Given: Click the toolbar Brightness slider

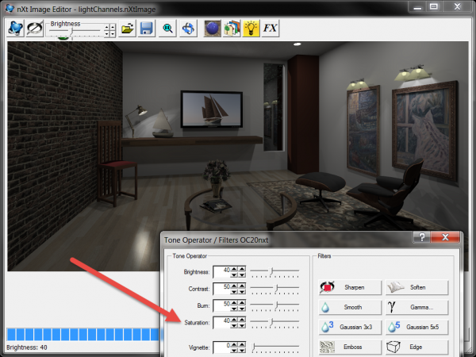Looking at the screenshot, I should [x=75, y=32].
